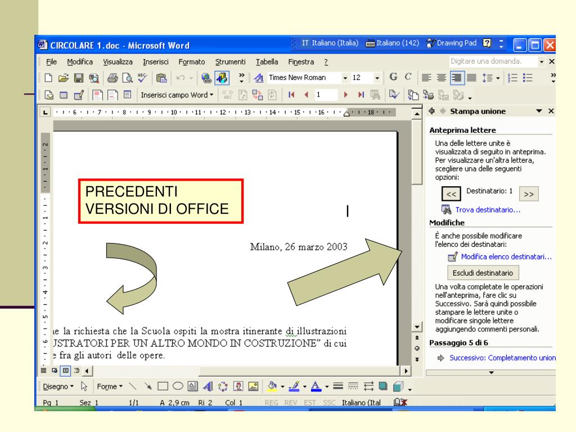Apply 3-D style from Drawing toolbar

(398, 386)
